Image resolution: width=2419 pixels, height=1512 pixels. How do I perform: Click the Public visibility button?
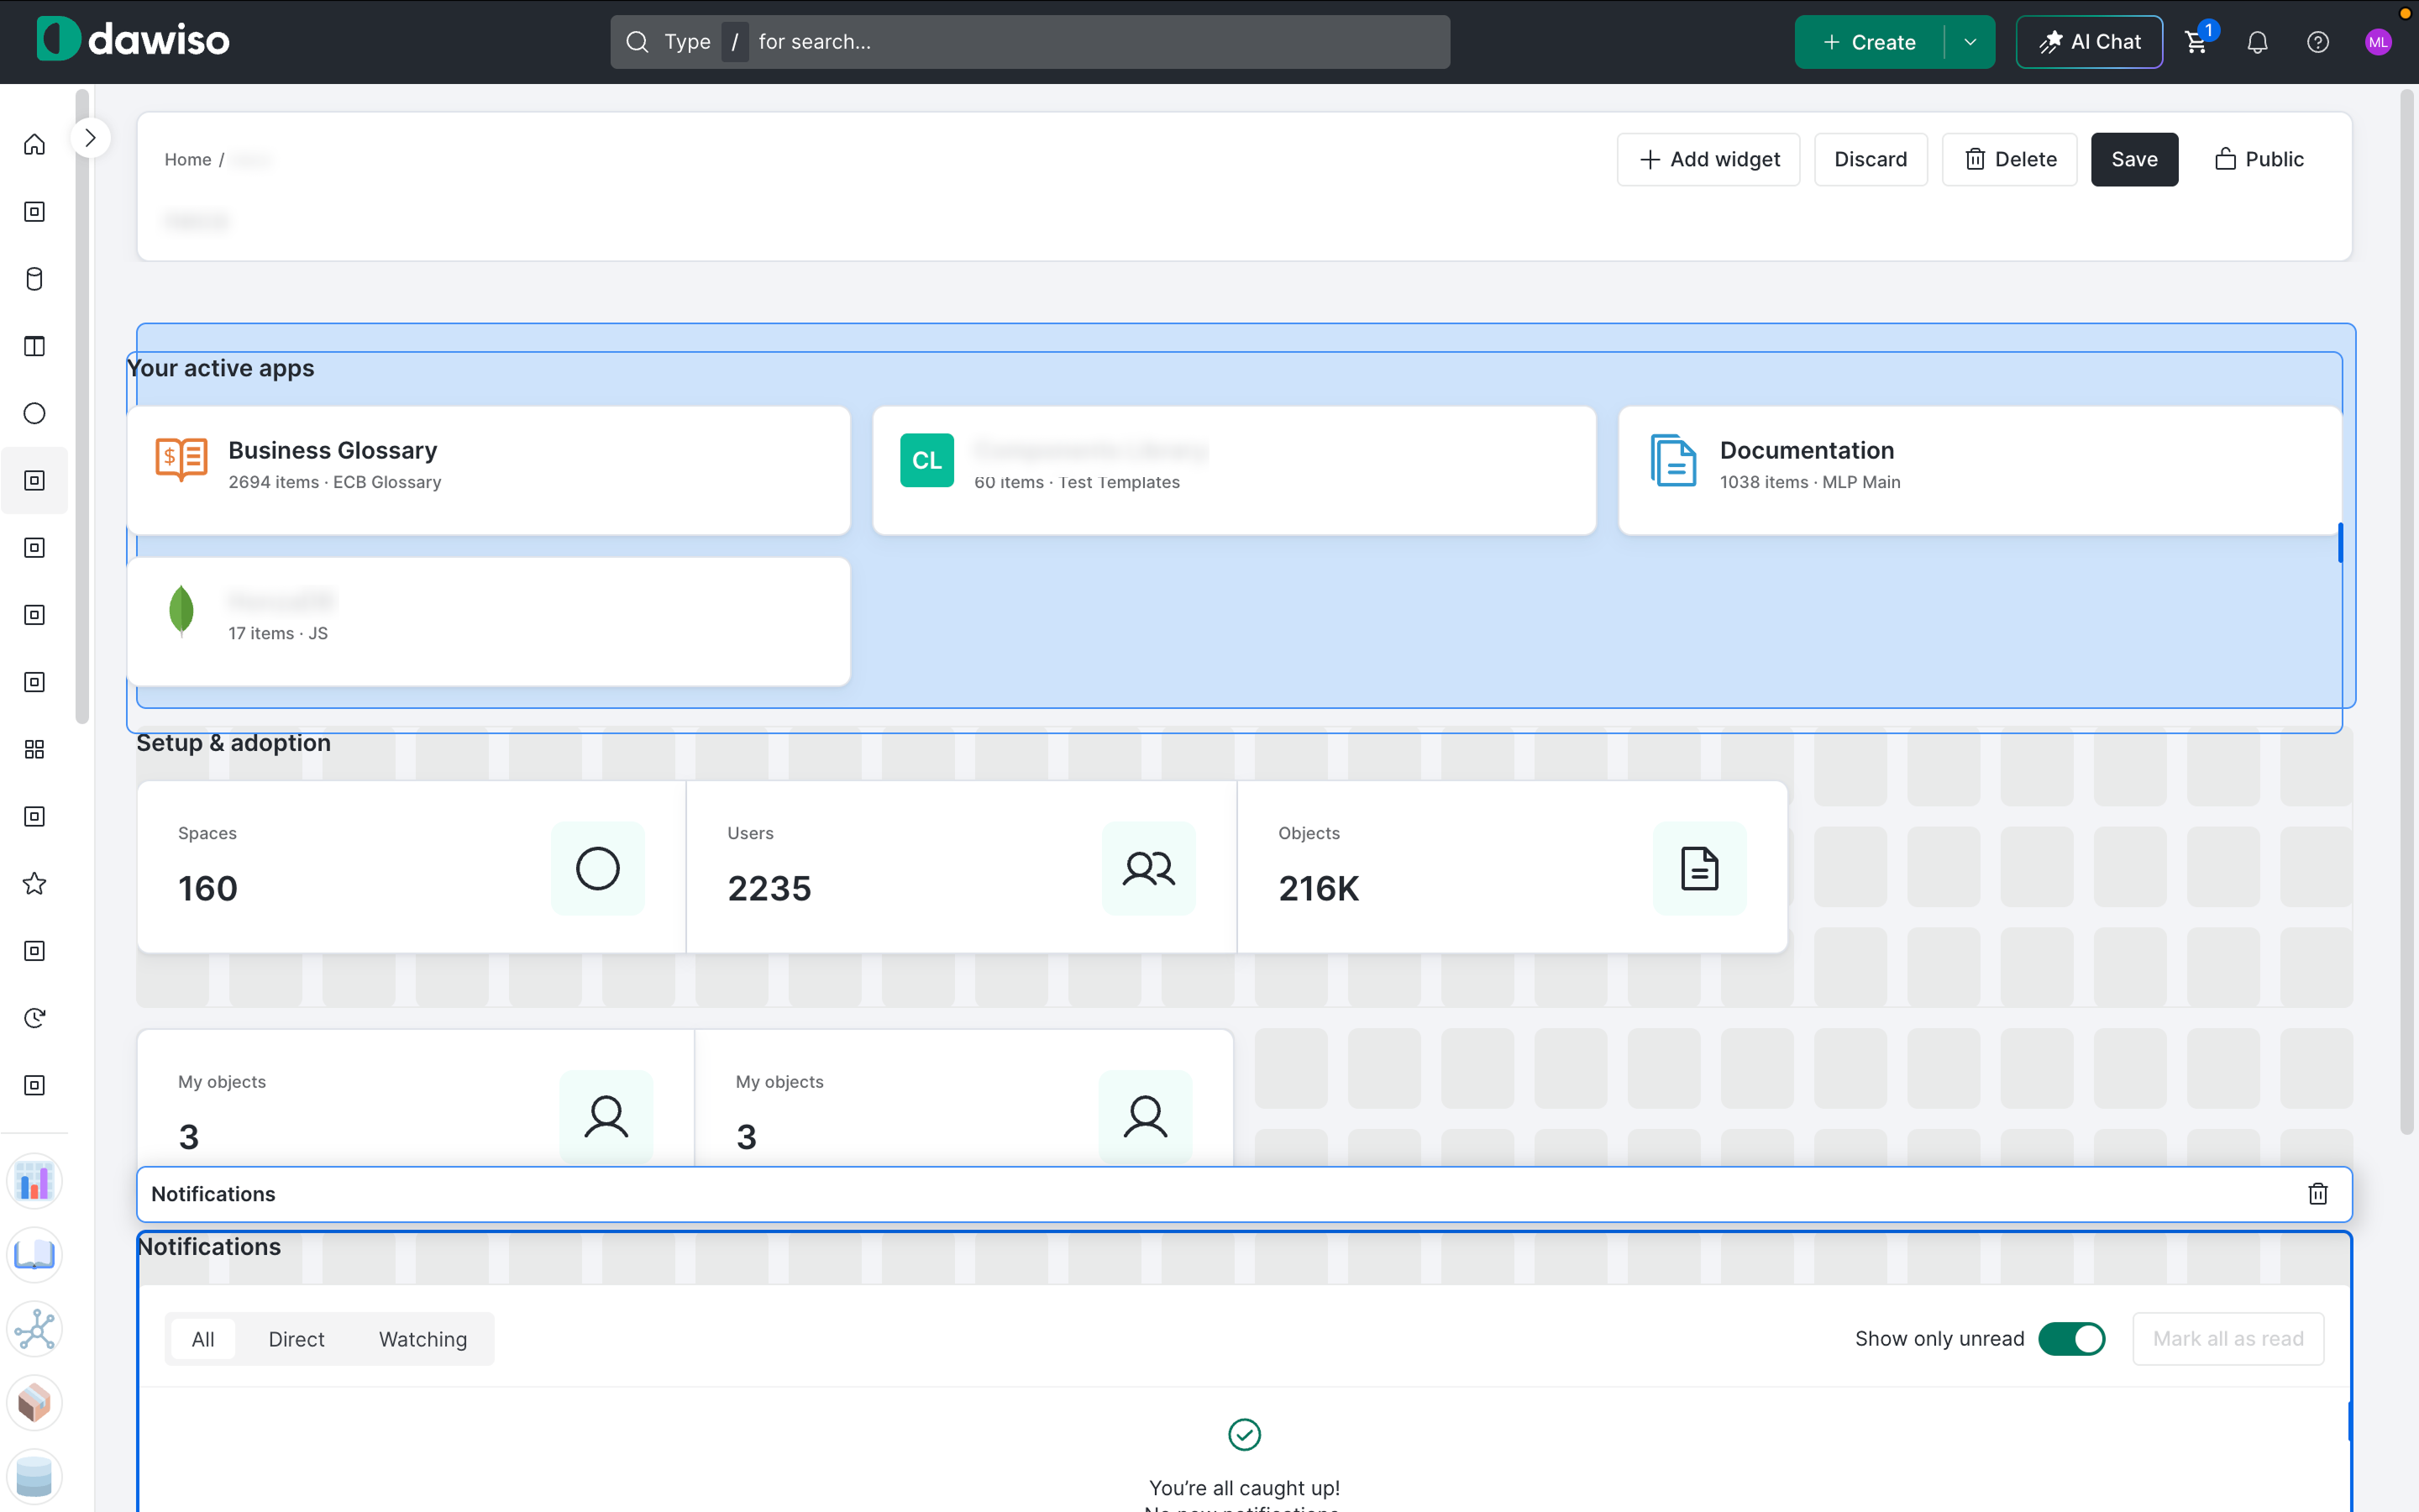pyautogui.click(x=2259, y=159)
